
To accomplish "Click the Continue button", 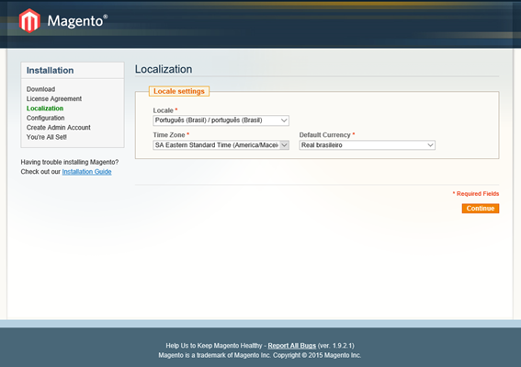I will tap(481, 208).
